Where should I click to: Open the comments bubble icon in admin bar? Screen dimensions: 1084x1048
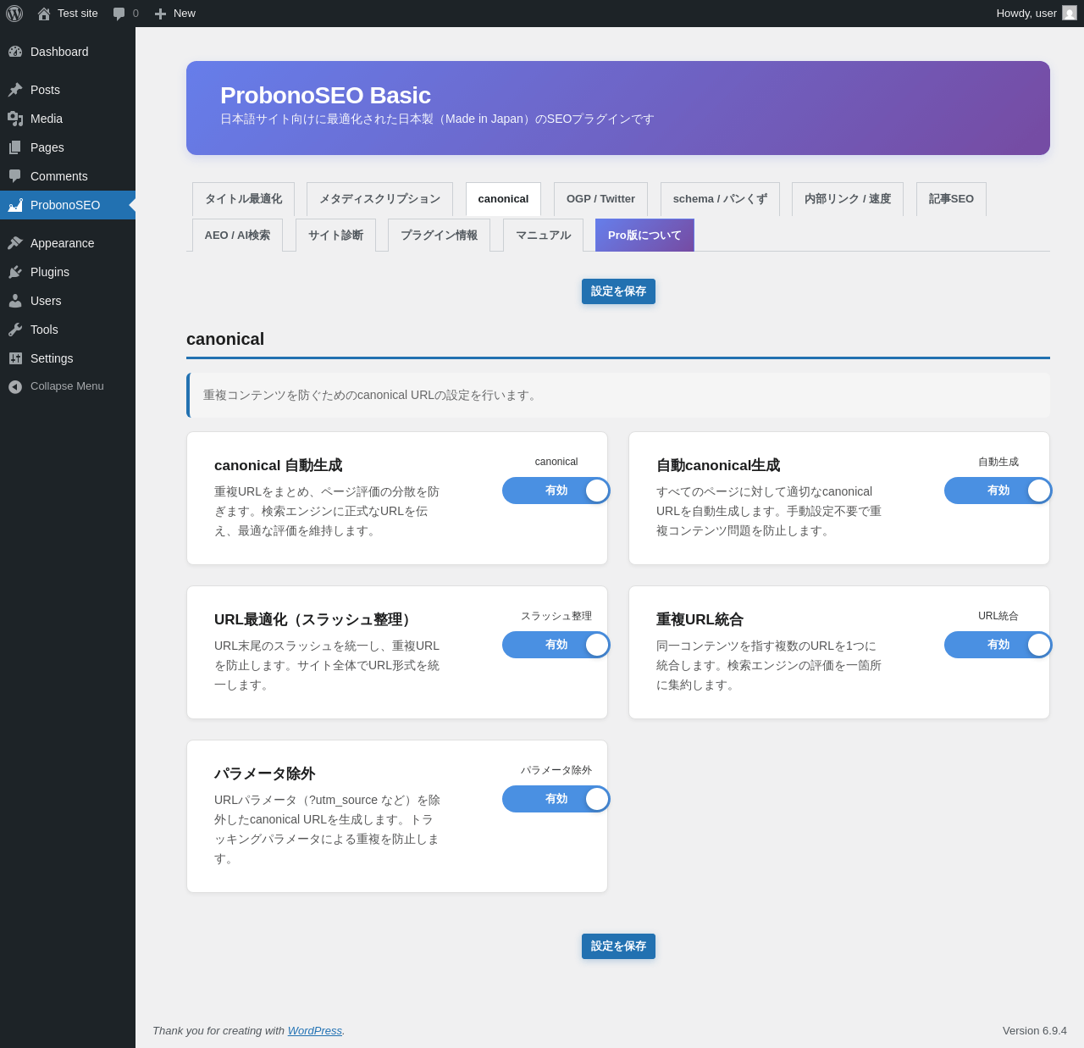(119, 14)
